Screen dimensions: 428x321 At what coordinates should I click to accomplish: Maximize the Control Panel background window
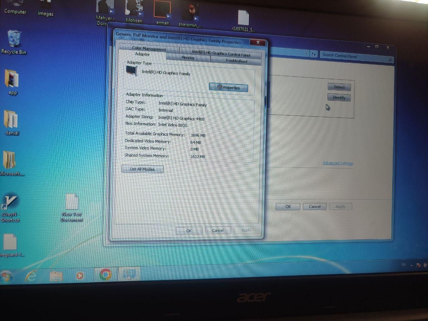pyautogui.click(x=377, y=46)
